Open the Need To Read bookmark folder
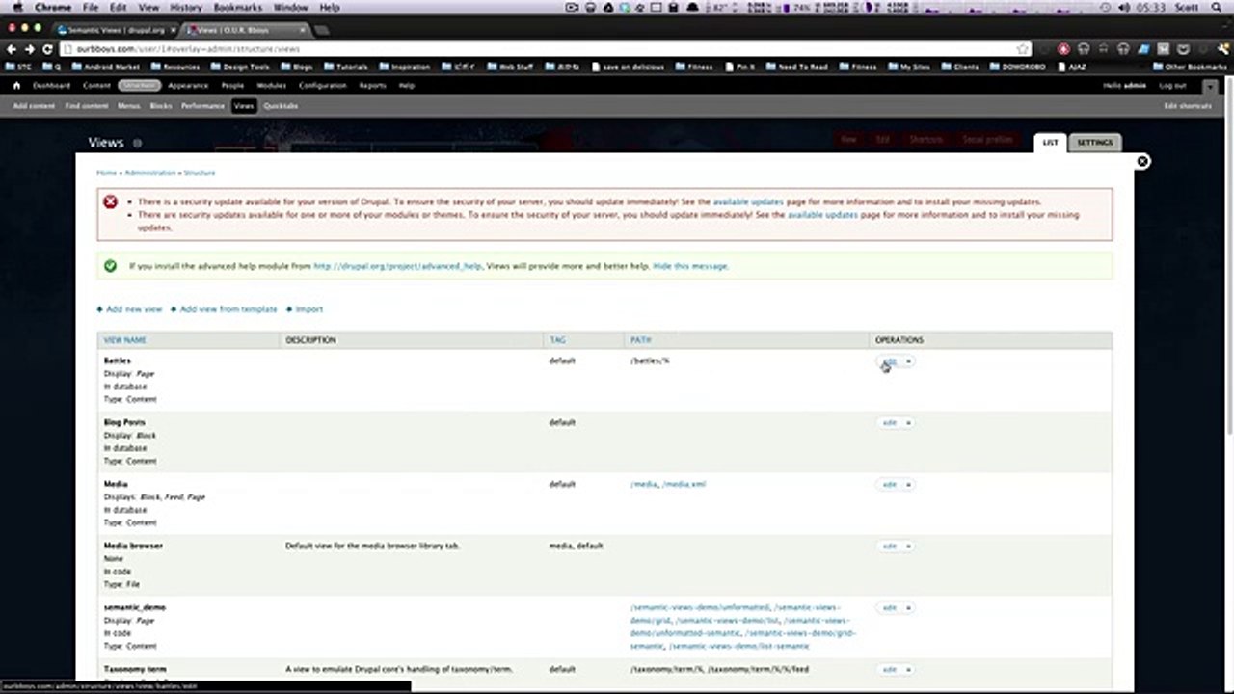The image size is (1234, 694). point(796,67)
